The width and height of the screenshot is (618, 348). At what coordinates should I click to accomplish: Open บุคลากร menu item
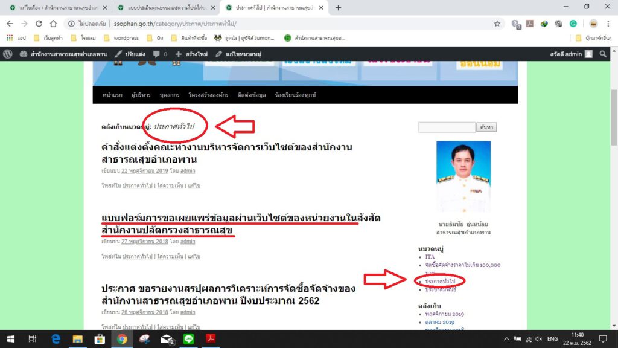click(x=170, y=95)
